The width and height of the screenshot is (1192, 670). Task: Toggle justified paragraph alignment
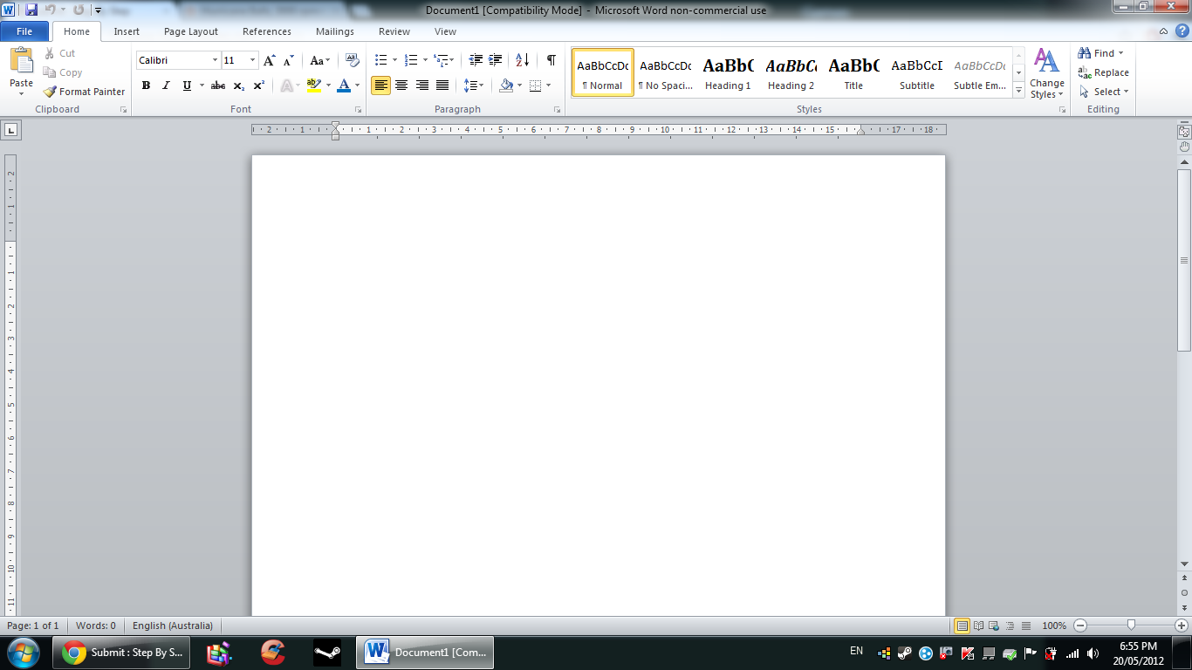442,85
